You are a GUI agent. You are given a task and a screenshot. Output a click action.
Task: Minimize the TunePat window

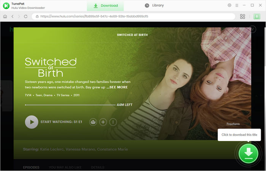[x=244, y=5]
